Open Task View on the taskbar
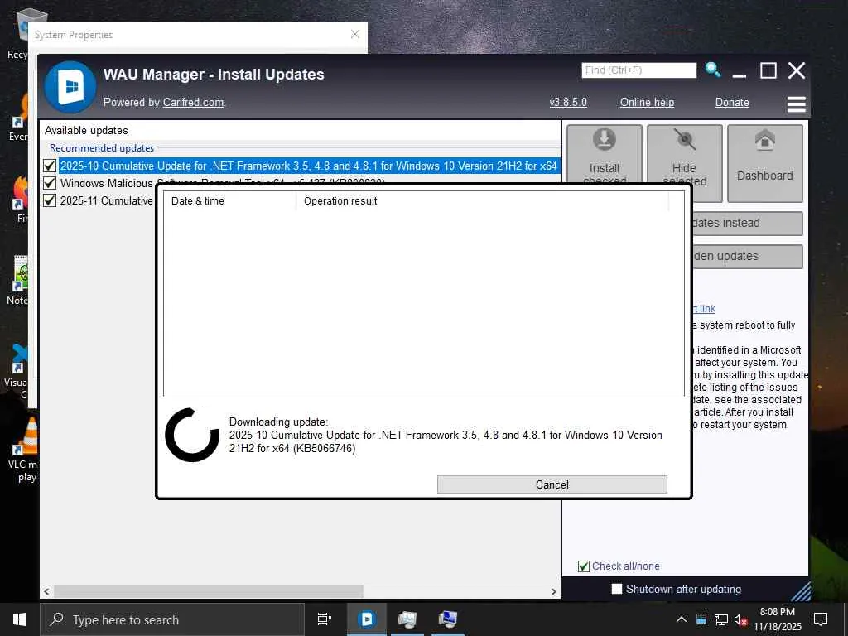This screenshot has width=848, height=636. 325,619
